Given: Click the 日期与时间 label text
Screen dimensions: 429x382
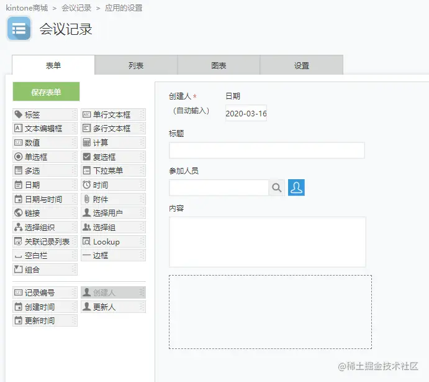Looking at the screenshot, I should coord(43,199).
